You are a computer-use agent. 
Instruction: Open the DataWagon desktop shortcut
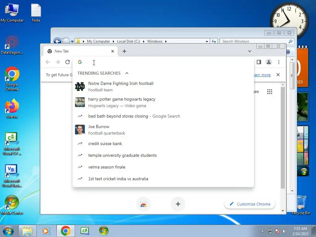tap(12, 45)
